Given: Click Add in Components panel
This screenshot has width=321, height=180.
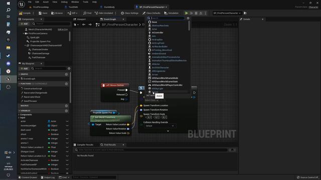Looking at the screenshot, I should tap(24, 24).
